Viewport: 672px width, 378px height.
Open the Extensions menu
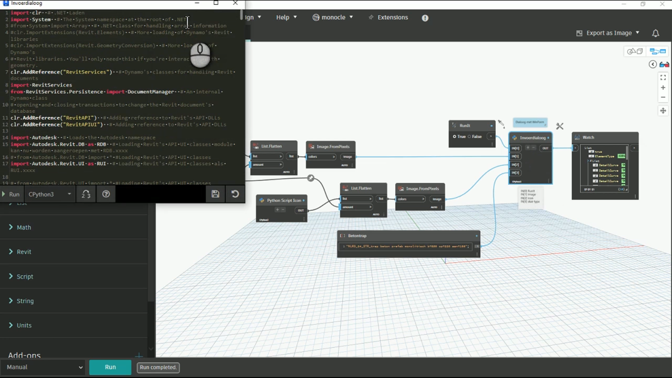tap(388, 17)
